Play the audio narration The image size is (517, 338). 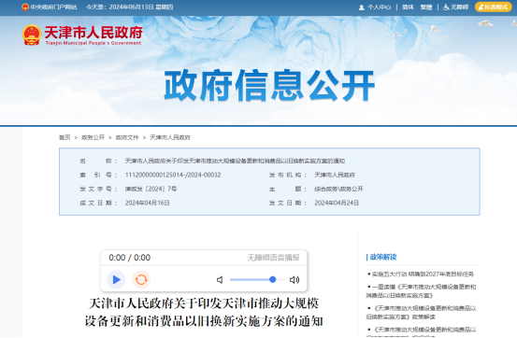[116, 280]
